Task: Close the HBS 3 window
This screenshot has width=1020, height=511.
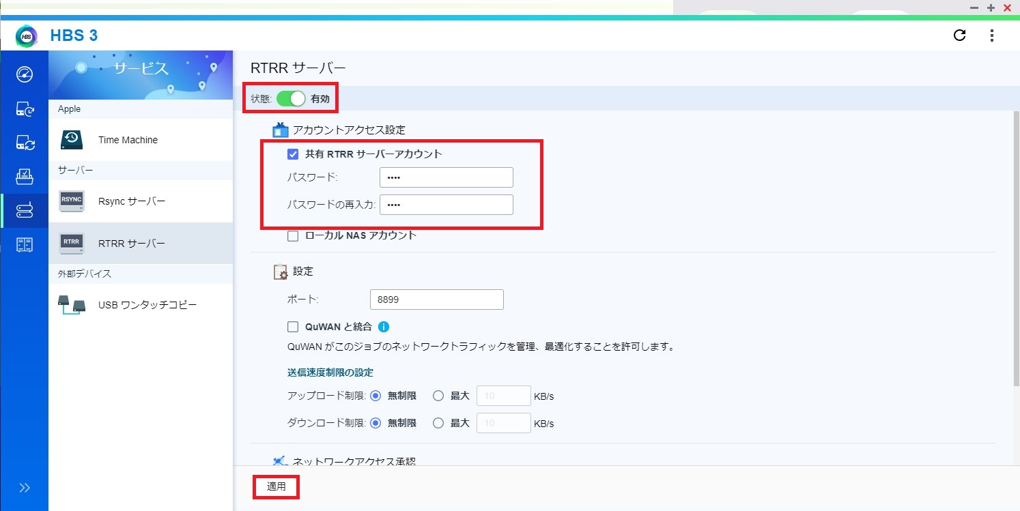Action: tap(1007, 8)
